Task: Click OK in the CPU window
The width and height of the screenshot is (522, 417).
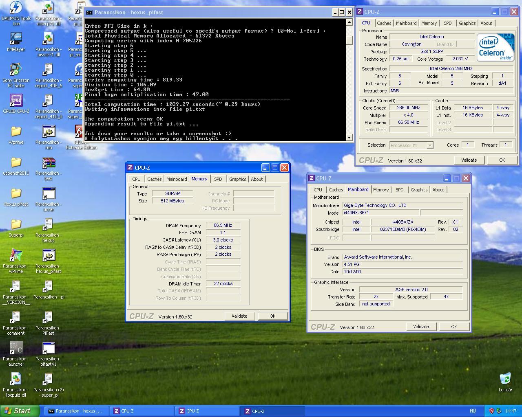Action: pos(502,160)
